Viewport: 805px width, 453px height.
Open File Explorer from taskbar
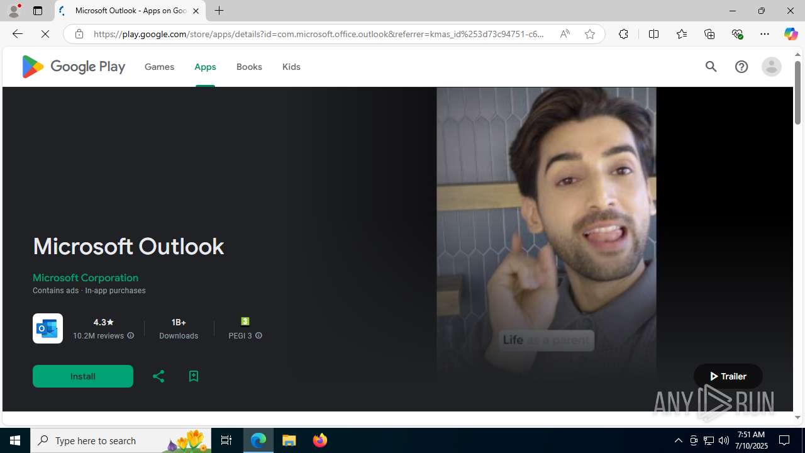coord(289,440)
